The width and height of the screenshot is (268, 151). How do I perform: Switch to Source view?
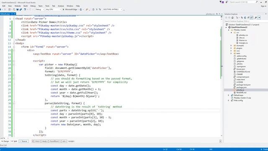[x=23, y=141]
